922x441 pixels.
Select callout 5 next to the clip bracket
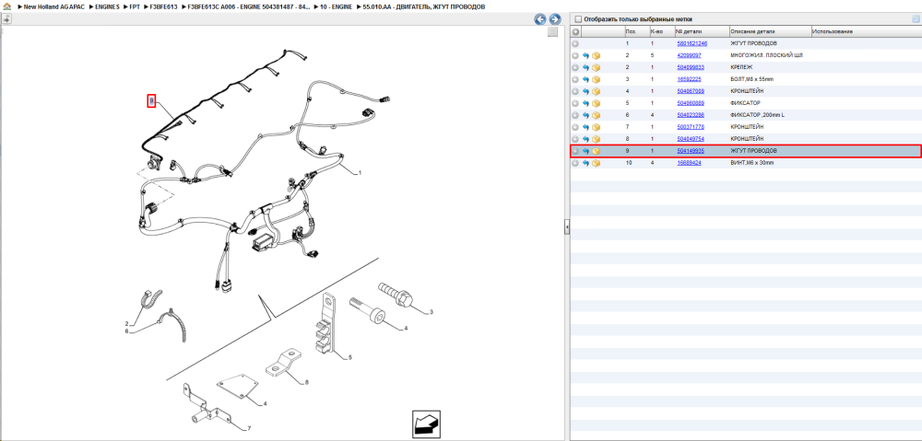(x=349, y=357)
